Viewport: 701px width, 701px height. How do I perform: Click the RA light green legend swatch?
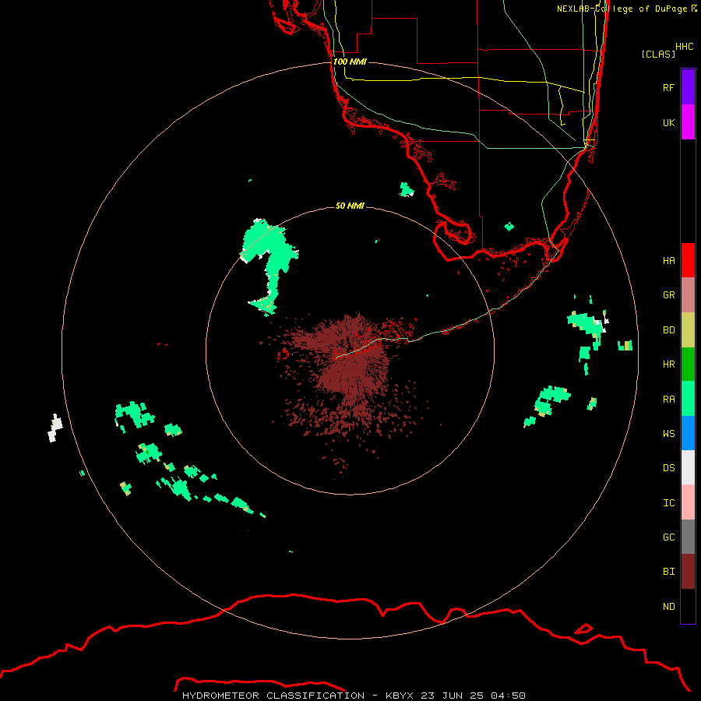[x=688, y=399]
